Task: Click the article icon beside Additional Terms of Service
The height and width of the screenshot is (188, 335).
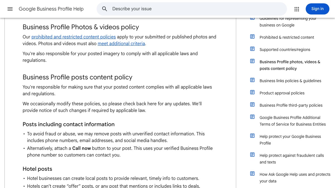Action: (x=252, y=117)
